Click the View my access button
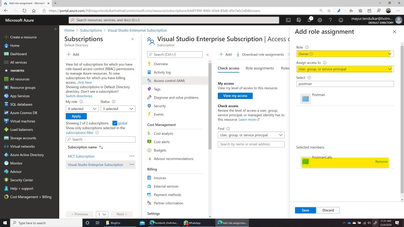 tap(235, 96)
